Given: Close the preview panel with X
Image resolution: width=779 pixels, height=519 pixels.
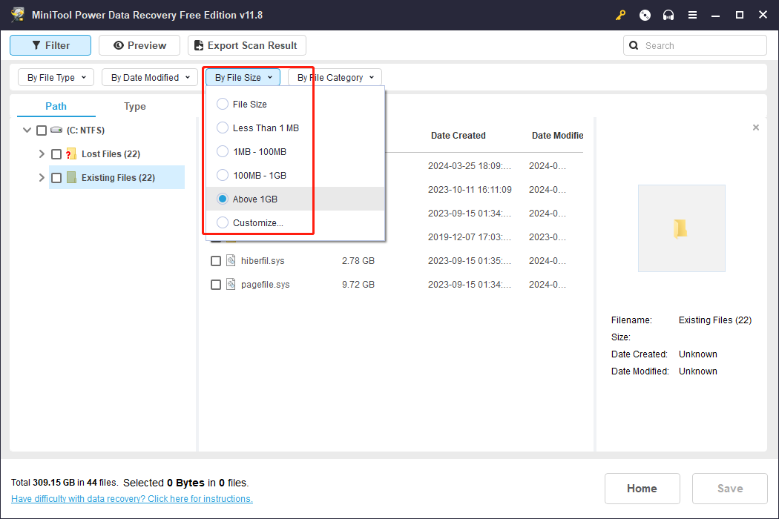Looking at the screenshot, I should (756, 128).
